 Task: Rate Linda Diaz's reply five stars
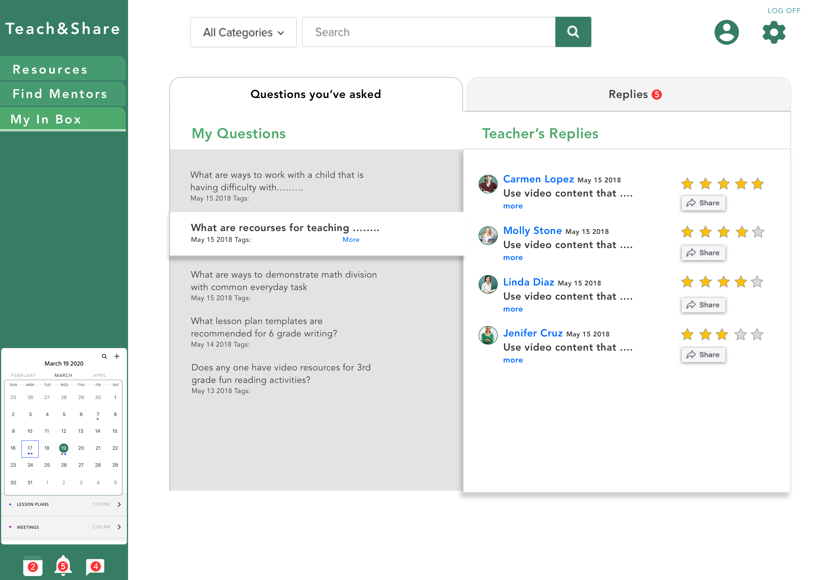(x=757, y=282)
